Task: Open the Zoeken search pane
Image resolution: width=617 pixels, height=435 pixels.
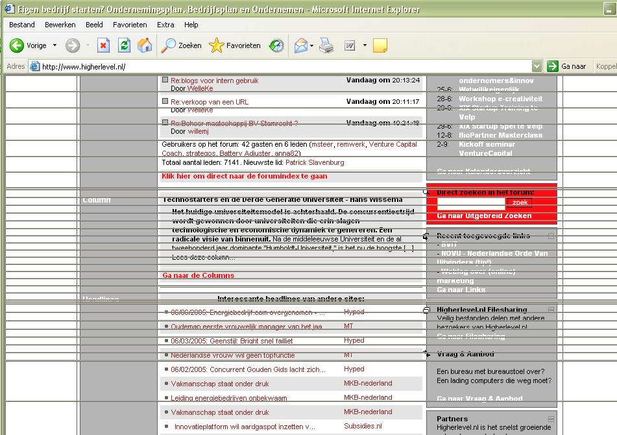Action: pos(182,45)
